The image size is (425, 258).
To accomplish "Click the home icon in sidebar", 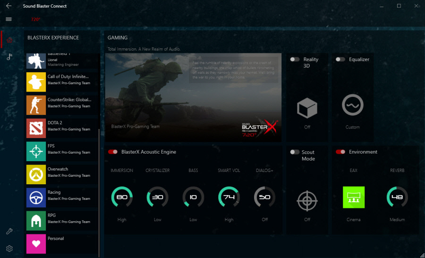I will pos(9,40).
